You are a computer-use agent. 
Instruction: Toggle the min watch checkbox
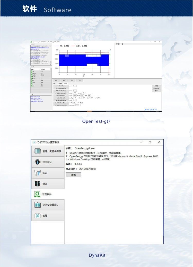point(31,86)
